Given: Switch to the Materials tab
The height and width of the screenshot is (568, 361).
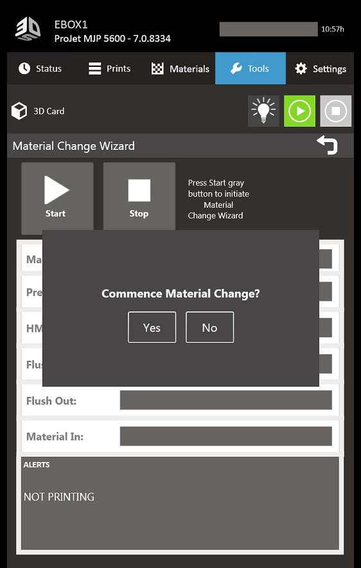Looking at the screenshot, I should tap(180, 68).
